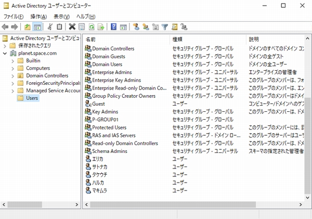
Task: Click the Read-only Domain Controllers group icon
Action: [x=88, y=143]
